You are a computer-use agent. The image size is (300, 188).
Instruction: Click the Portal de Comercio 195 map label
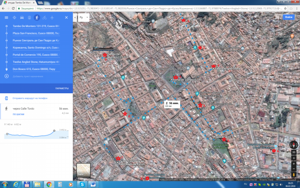point(187,80)
